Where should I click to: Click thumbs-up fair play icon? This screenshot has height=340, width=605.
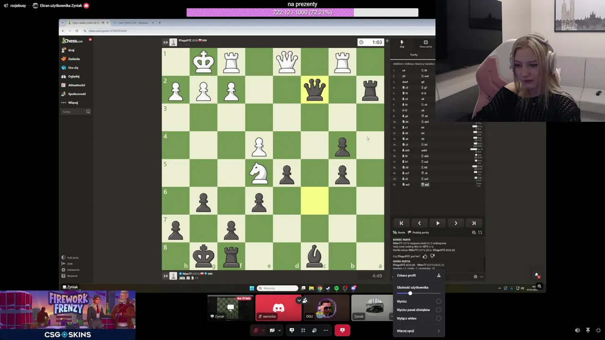click(x=425, y=256)
